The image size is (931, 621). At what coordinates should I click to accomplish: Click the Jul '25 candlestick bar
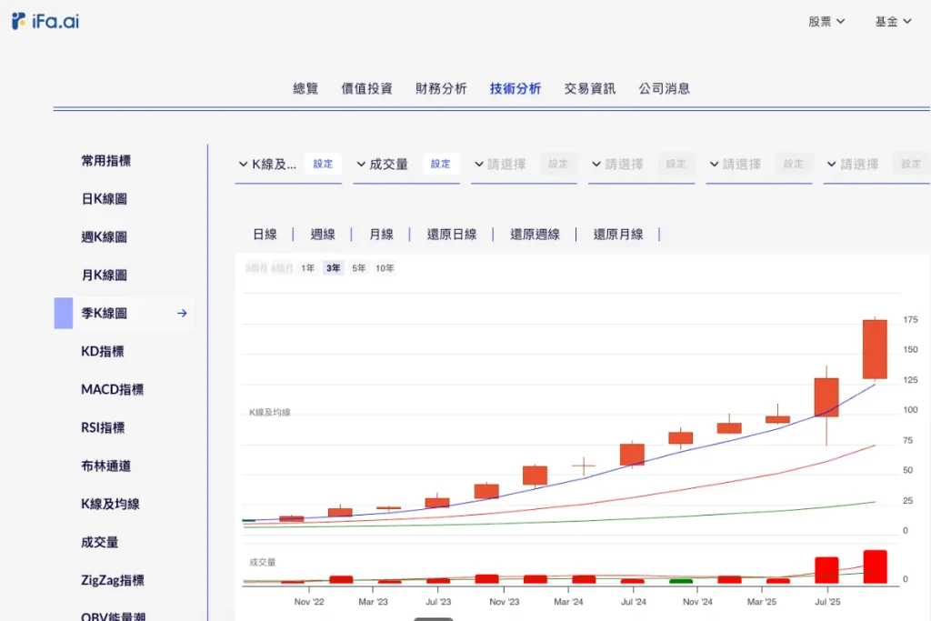(x=826, y=397)
